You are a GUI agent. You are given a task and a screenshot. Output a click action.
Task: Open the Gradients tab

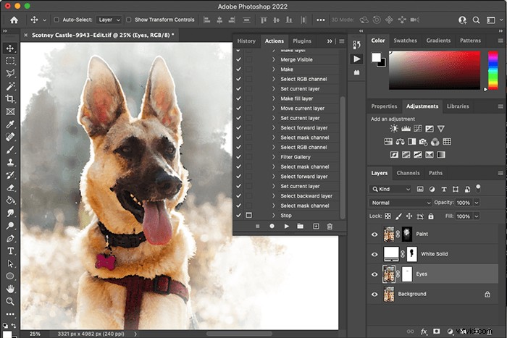click(x=438, y=41)
